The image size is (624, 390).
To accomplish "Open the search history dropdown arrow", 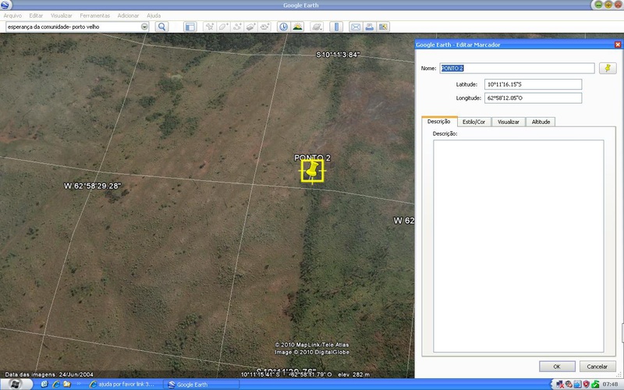I will coord(144,27).
